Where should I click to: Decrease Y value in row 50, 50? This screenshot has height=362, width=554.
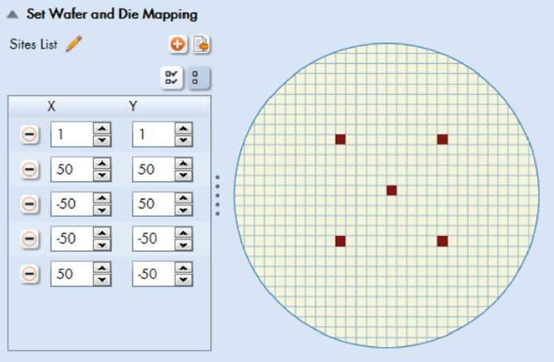click(184, 175)
